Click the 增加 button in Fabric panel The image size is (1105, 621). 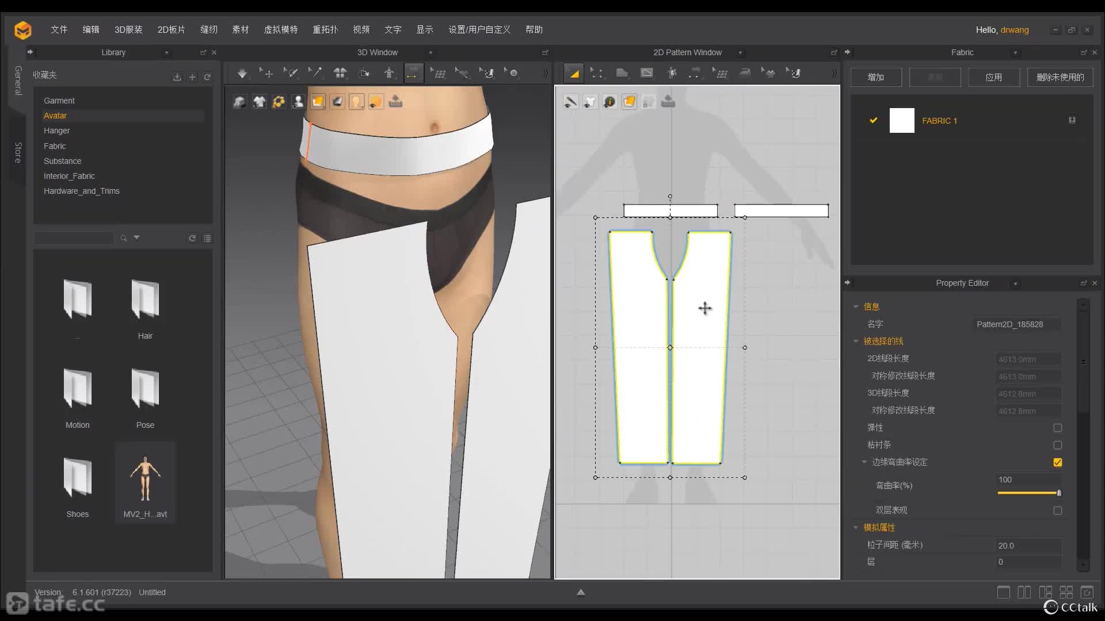[876, 77]
